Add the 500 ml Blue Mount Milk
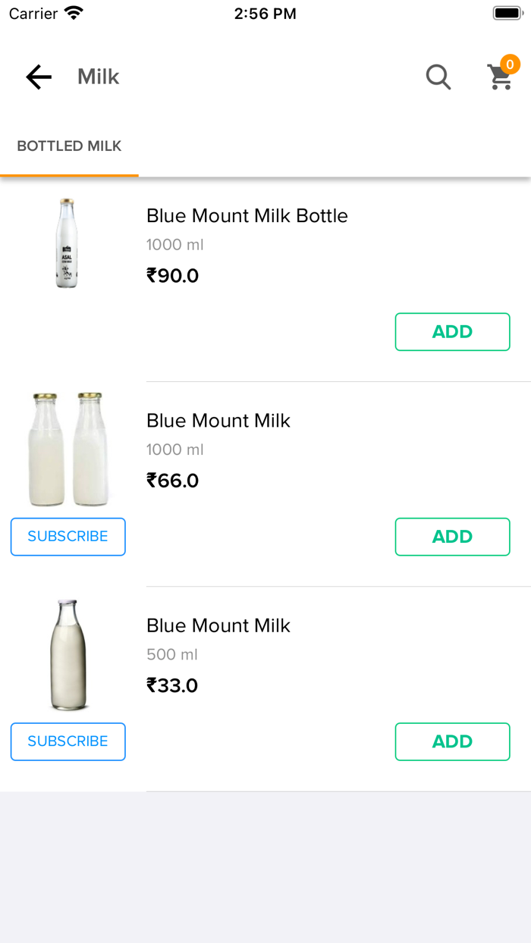 click(x=452, y=741)
